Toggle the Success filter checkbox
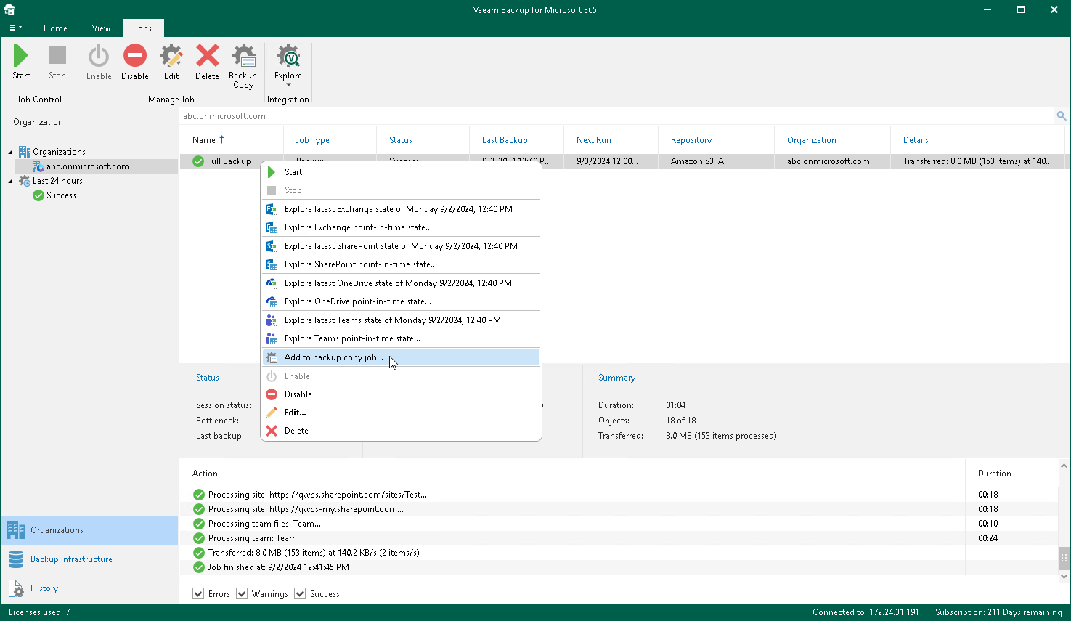The height and width of the screenshot is (621, 1071). click(x=300, y=594)
